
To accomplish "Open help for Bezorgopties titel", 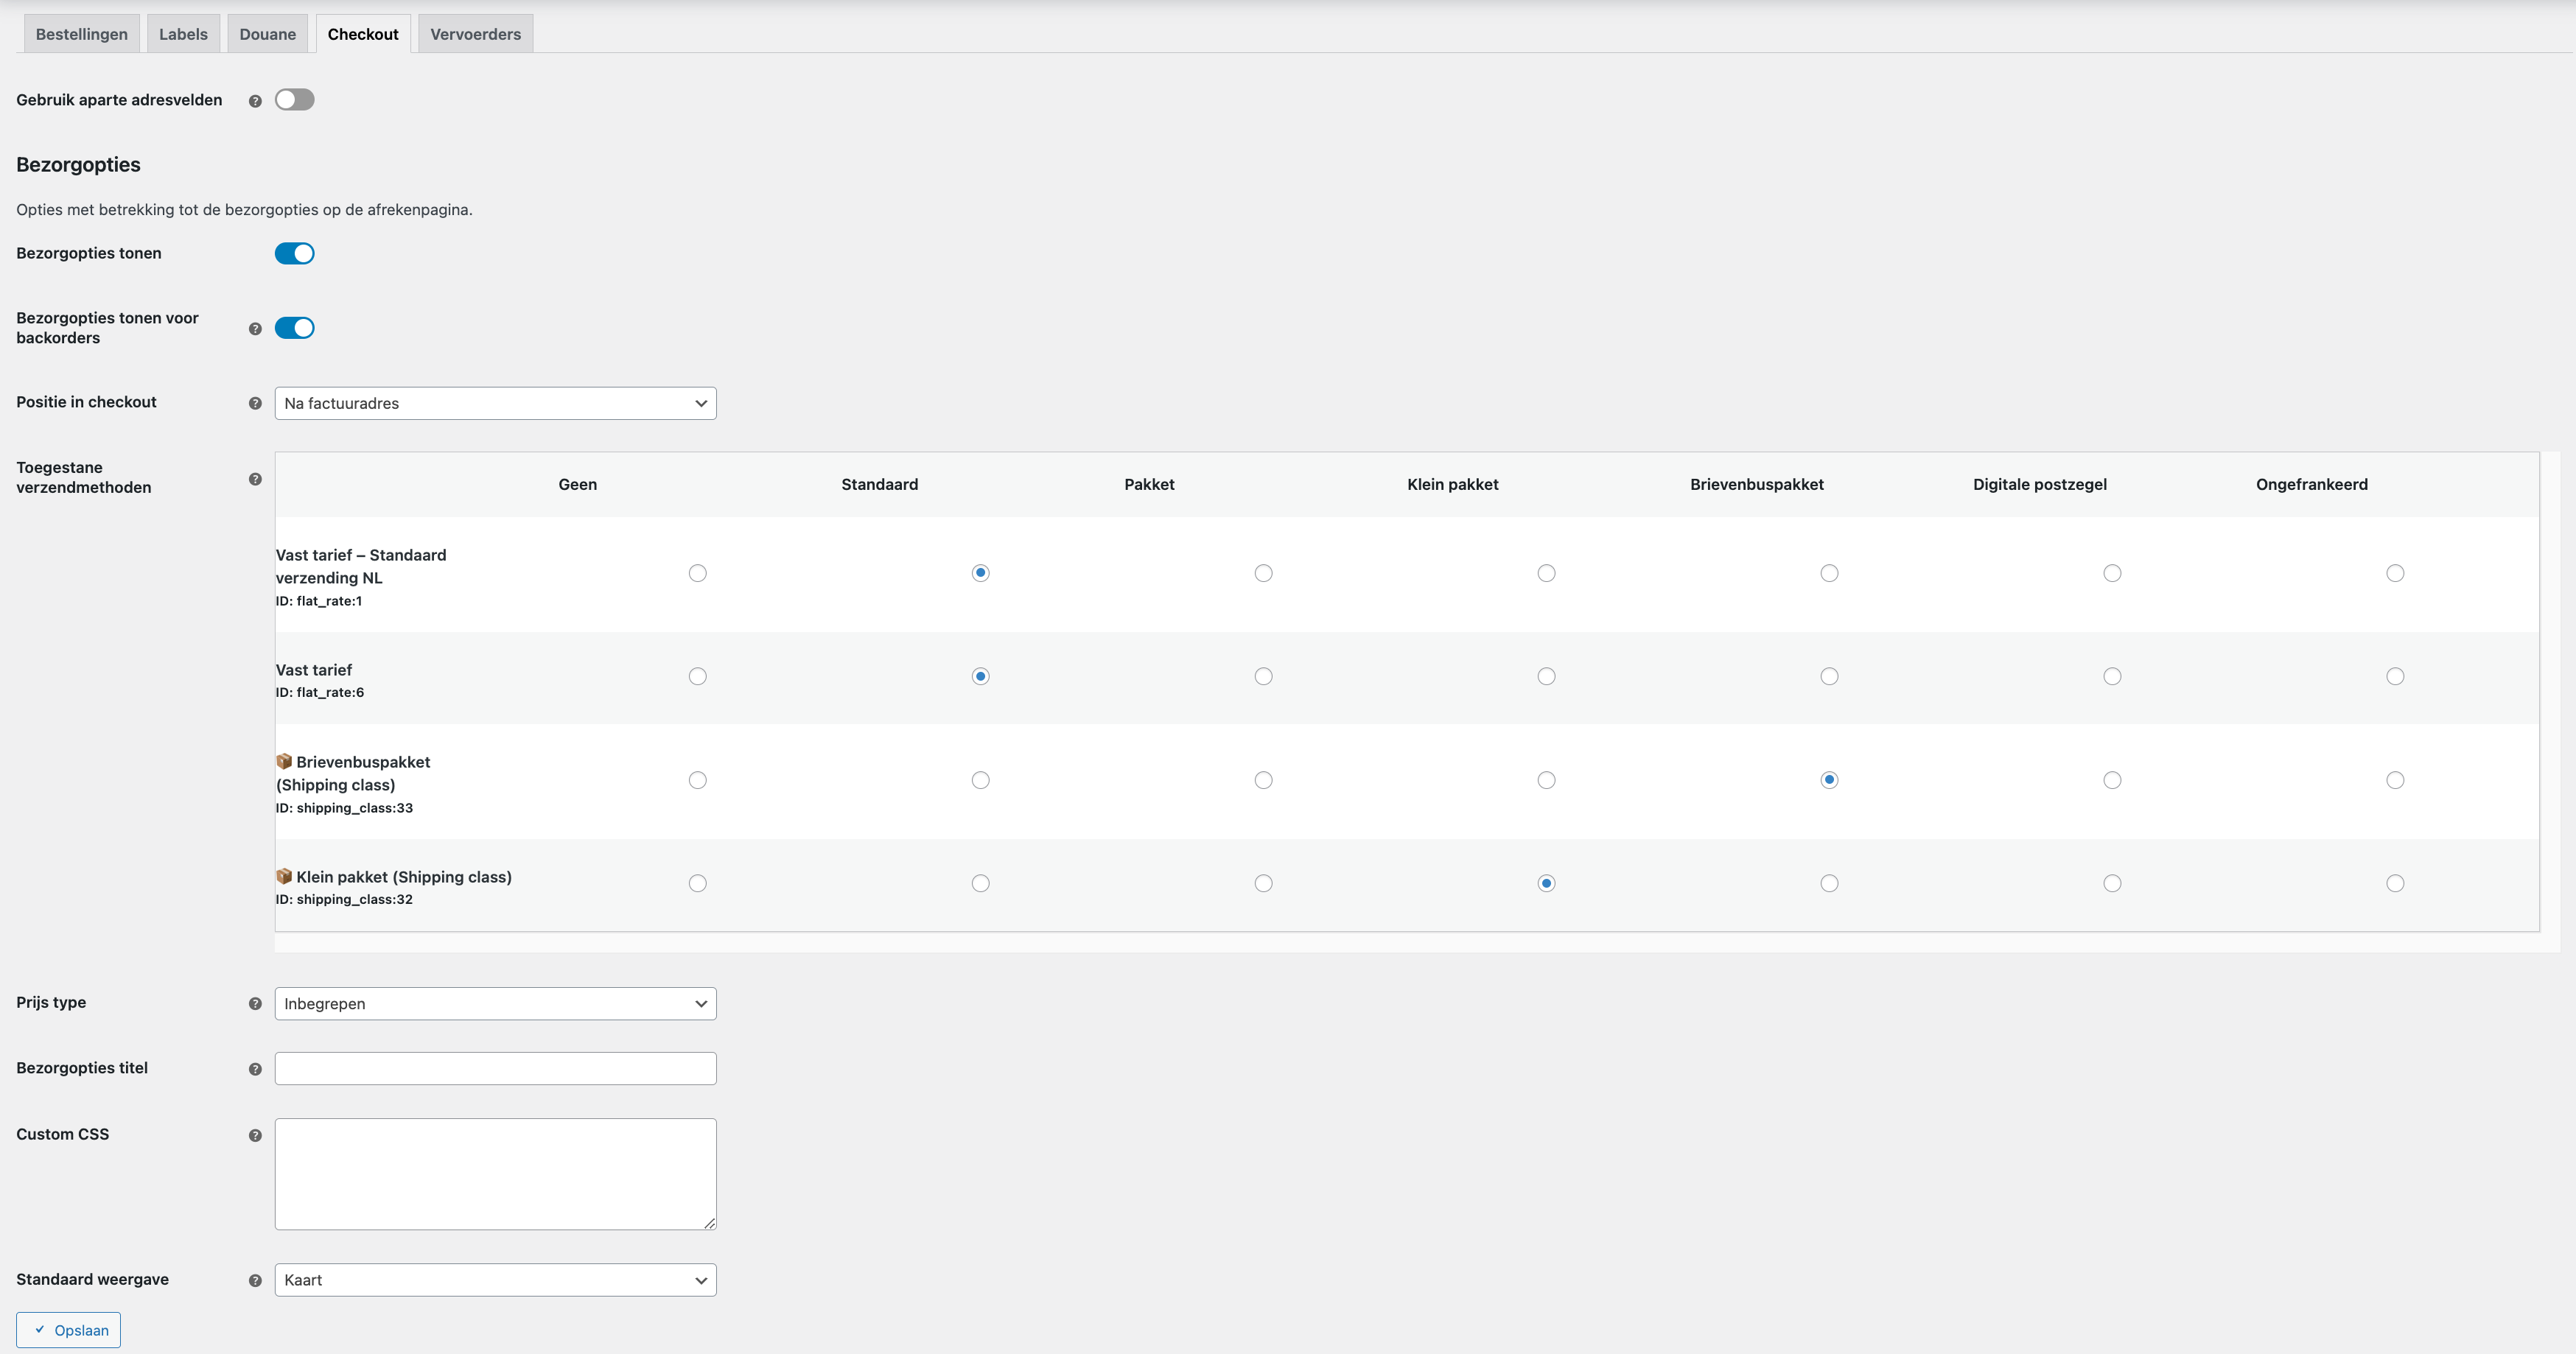I will (255, 1069).
